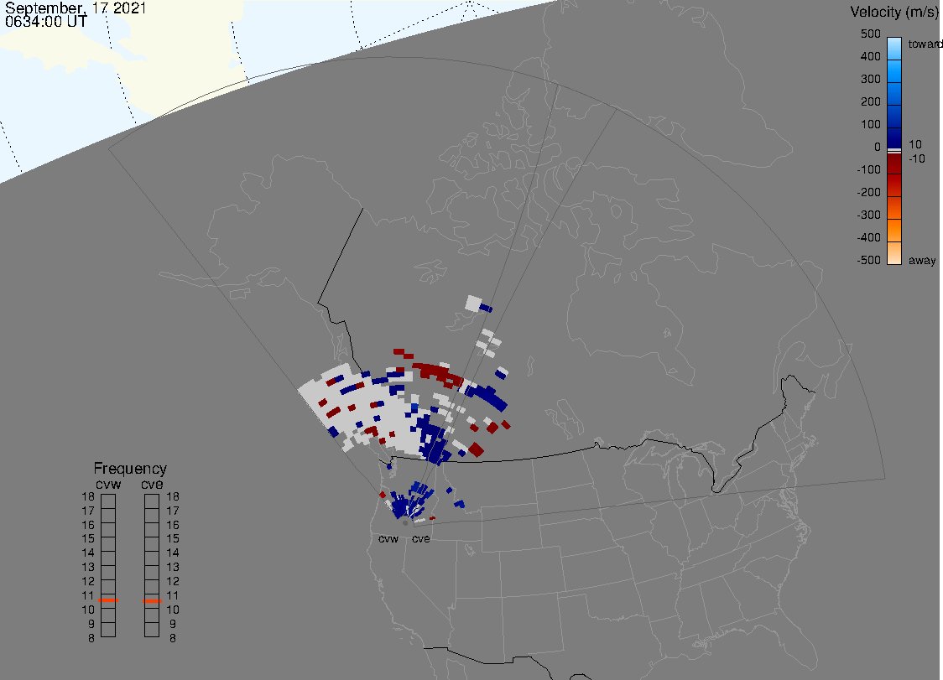The width and height of the screenshot is (943, 680).
Task: Click the cve column header in Frequency legend
Action: (x=152, y=484)
